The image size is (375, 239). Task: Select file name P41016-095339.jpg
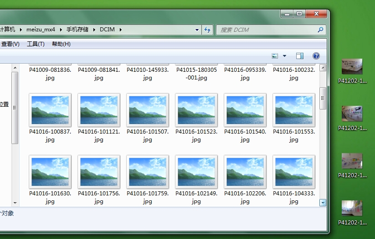pyautogui.click(x=245, y=74)
